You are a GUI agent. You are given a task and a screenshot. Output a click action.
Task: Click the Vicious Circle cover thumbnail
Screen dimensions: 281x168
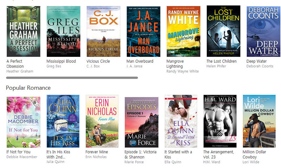(103, 32)
